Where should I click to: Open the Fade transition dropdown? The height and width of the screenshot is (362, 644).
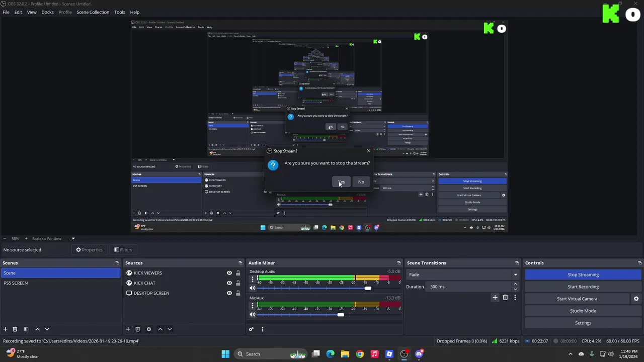(x=463, y=275)
